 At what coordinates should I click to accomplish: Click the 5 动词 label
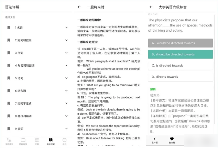coord(19,78)
